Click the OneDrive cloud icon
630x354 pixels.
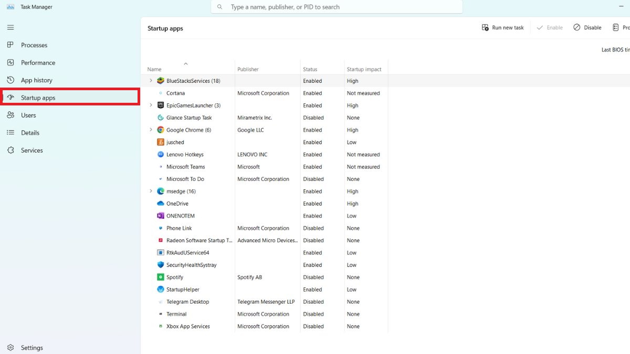(x=161, y=203)
